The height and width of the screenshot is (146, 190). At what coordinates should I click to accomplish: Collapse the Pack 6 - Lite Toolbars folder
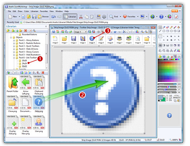(14, 58)
